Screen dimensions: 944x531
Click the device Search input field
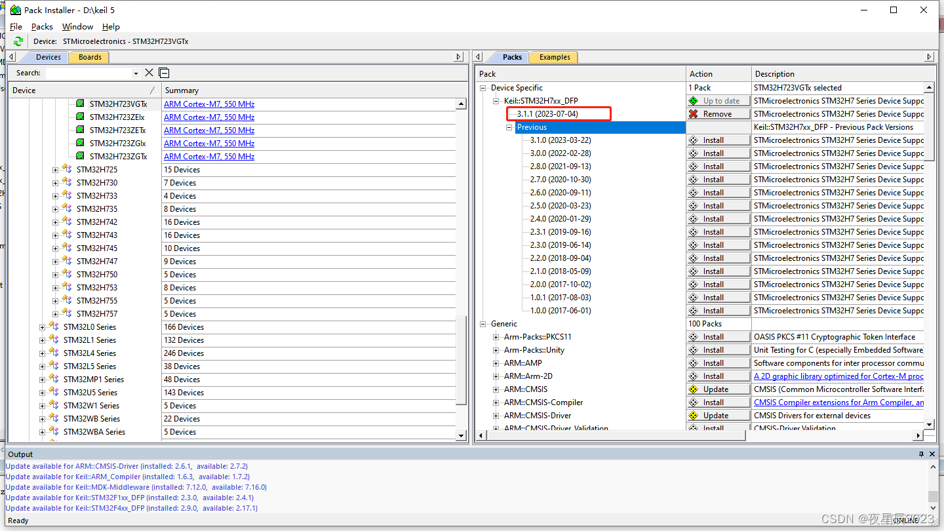(88, 73)
